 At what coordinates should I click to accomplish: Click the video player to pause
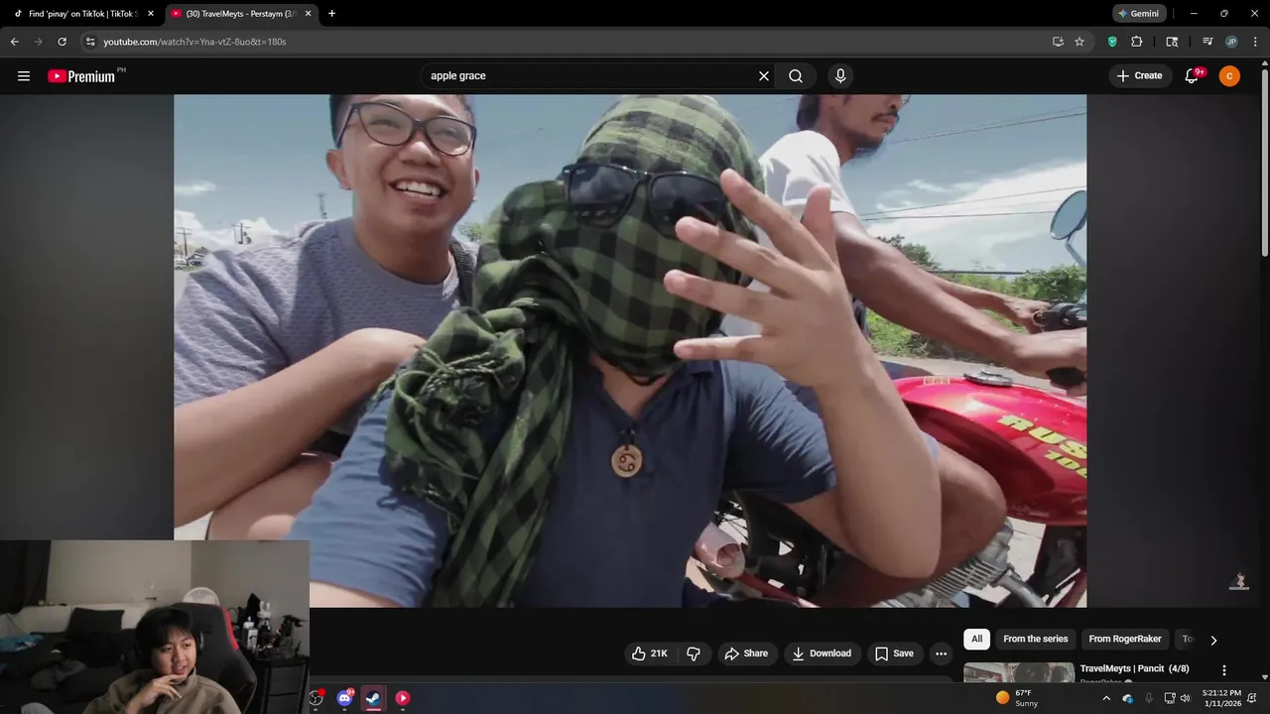coord(630,351)
